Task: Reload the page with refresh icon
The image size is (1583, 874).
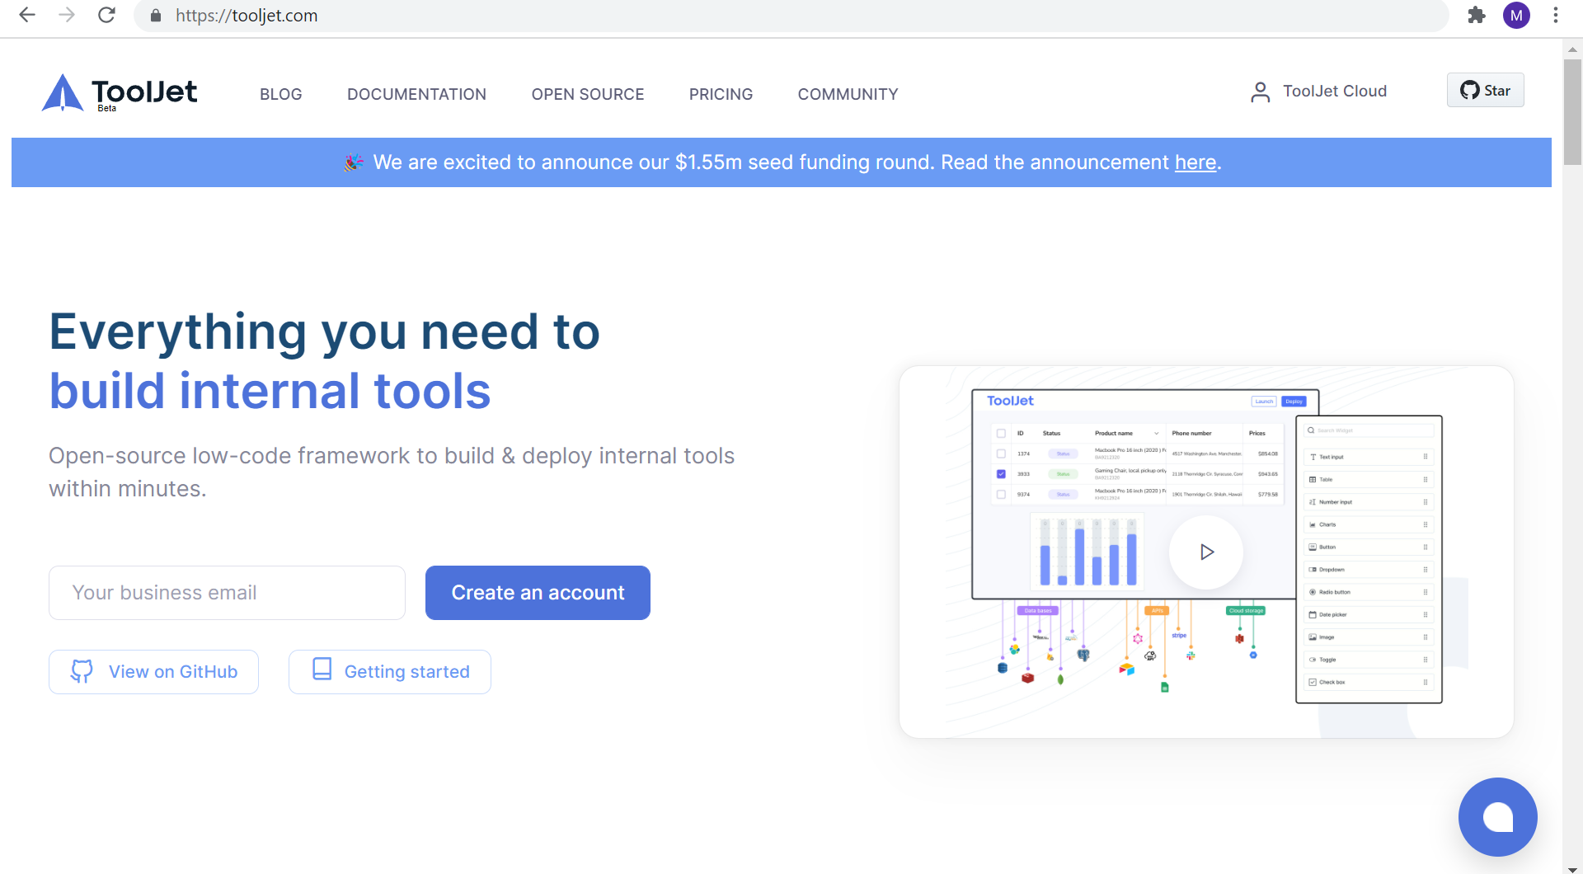Action: pyautogui.click(x=106, y=15)
